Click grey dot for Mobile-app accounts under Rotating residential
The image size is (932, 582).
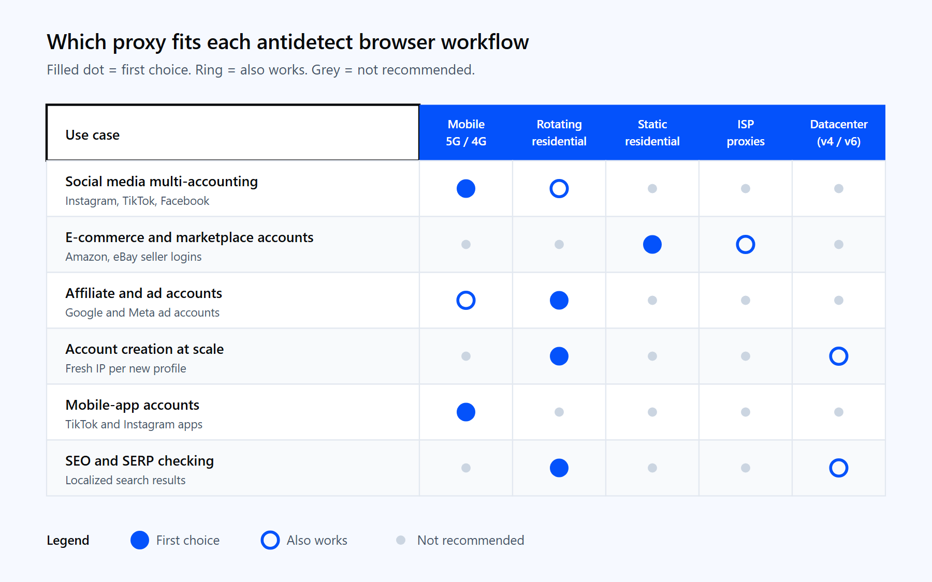559,412
